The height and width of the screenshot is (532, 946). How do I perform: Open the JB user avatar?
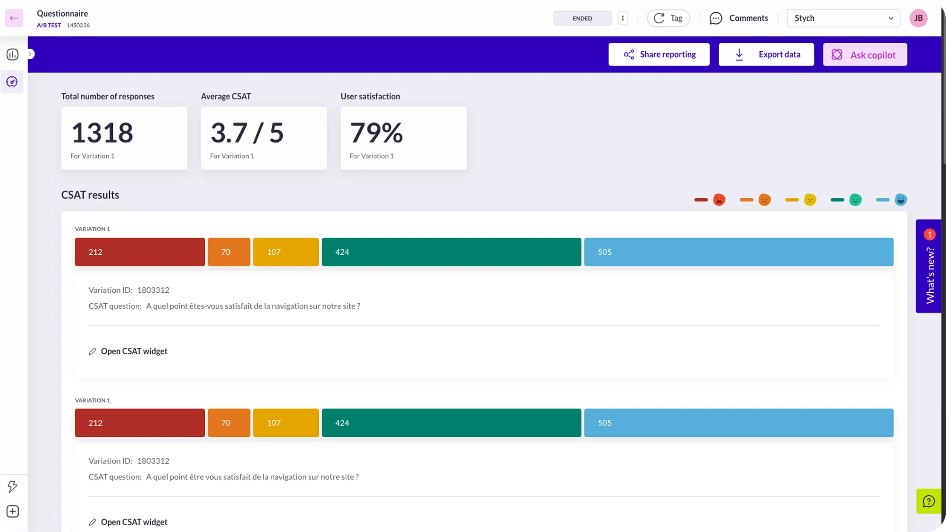(918, 18)
